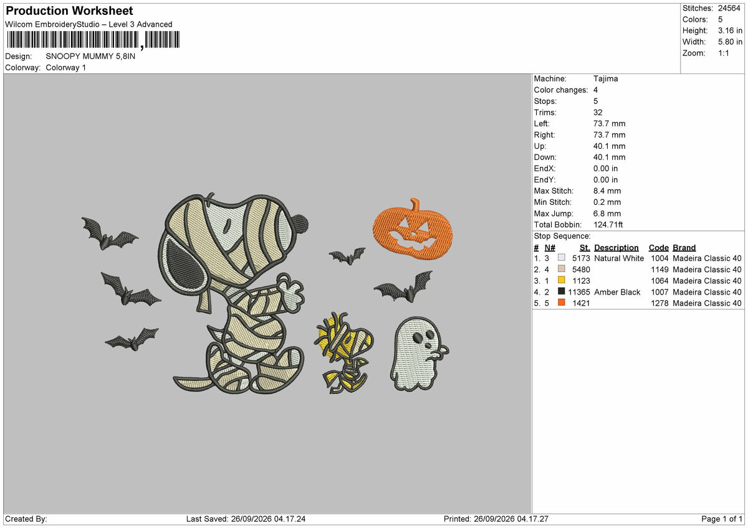Click the Color changes value 4
Screen dimensions: 748x528
596,90
